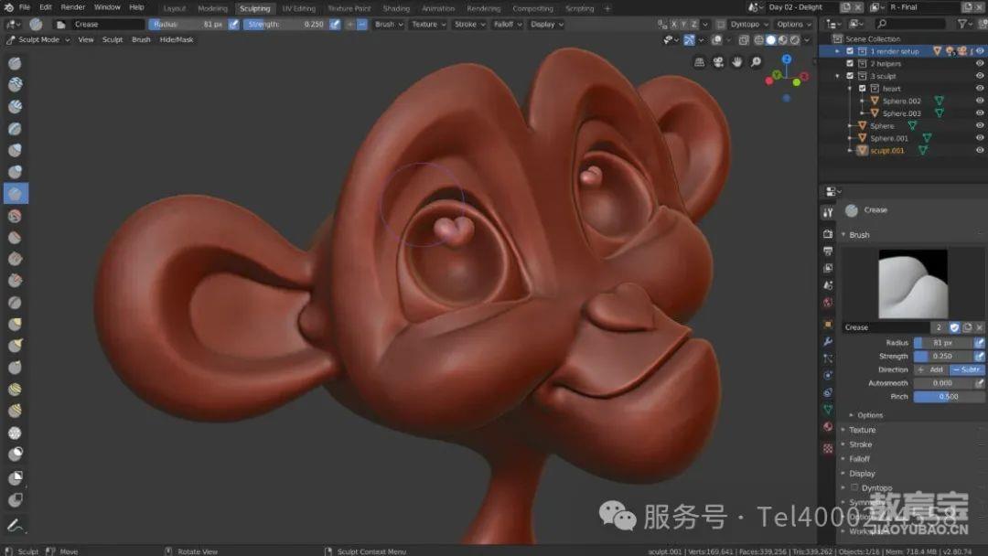988x556 pixels.
Task: Add a new workspace tab with plus
Action: 607,8
